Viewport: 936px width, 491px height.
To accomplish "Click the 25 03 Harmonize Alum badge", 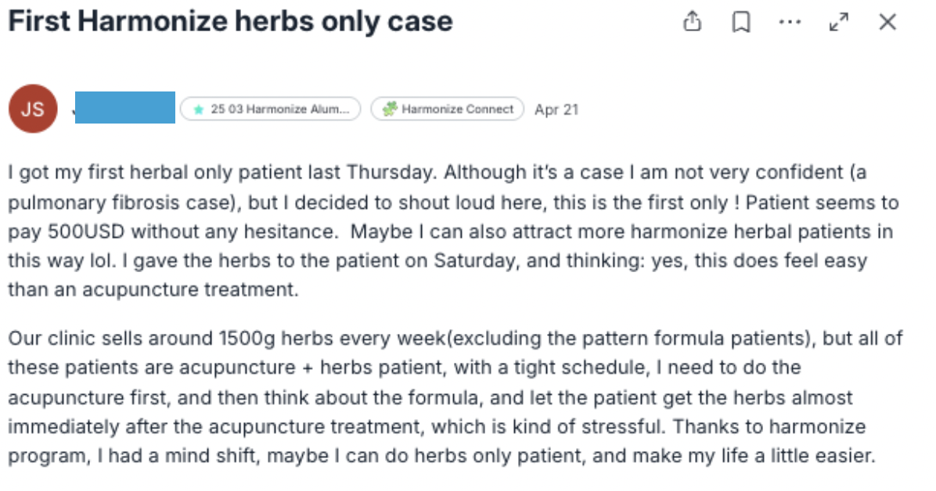I will point(271,109).
